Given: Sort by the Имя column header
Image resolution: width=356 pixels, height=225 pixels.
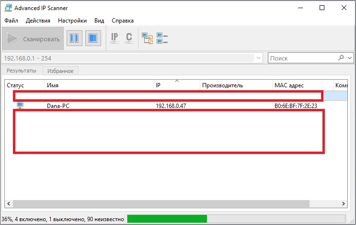Looking at the screenshot, I should [99, 85].
